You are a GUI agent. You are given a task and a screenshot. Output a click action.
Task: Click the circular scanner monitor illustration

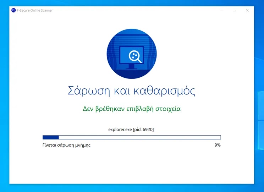[x=132, y=54]
